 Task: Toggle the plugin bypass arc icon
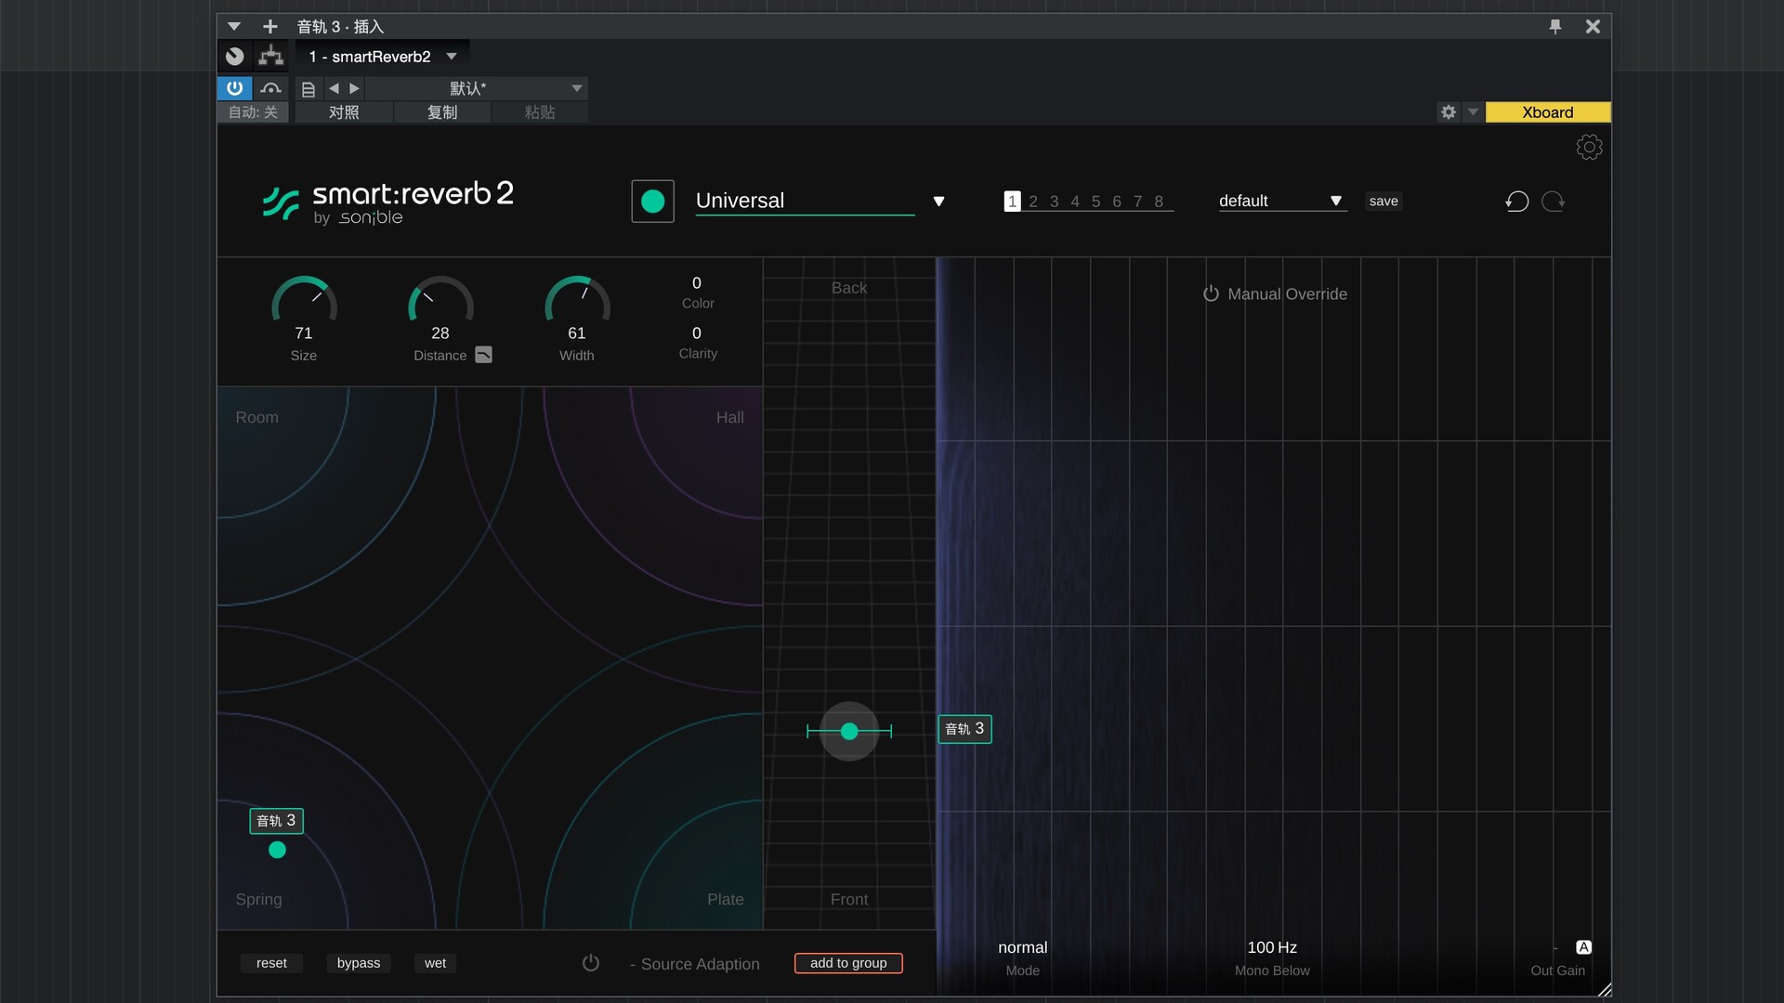(x=270, y=88)
